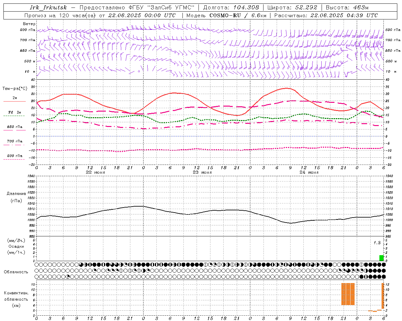The image size is (402, 321).
Task: Click the green precipitation bar
Action: pos(381,258)
